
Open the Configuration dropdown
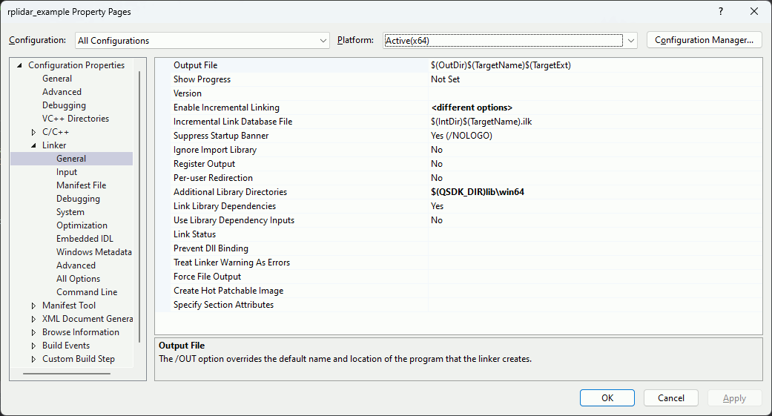[202, 40]
